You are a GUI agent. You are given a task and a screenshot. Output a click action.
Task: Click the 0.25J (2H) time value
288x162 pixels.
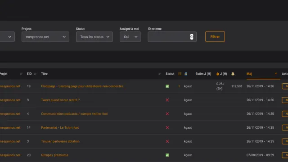click(220, 86)
